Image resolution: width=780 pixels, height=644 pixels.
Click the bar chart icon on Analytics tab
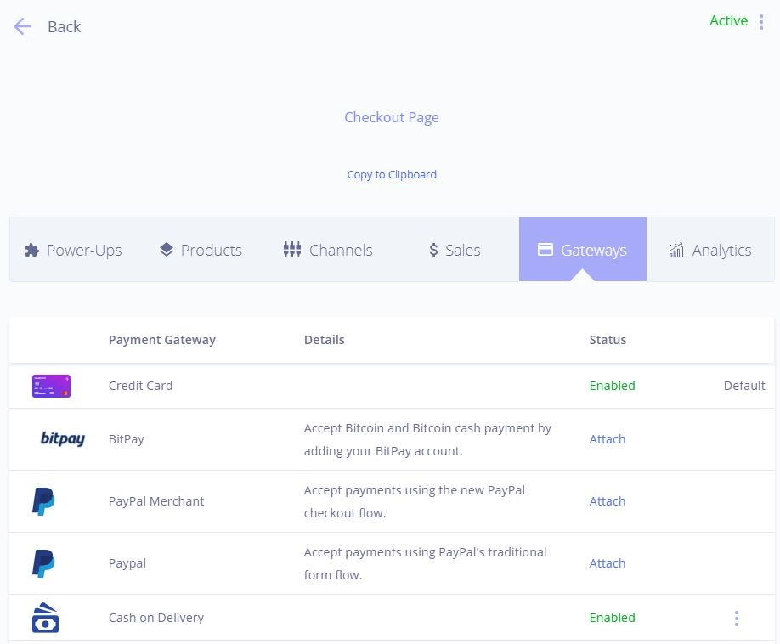[x=676, y=249]
